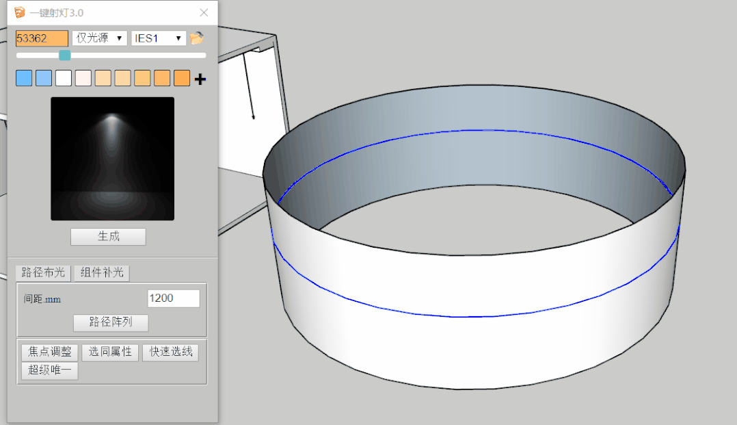Choose the last deep orange color swatch
737x425 pixels.
coord(182,79)
